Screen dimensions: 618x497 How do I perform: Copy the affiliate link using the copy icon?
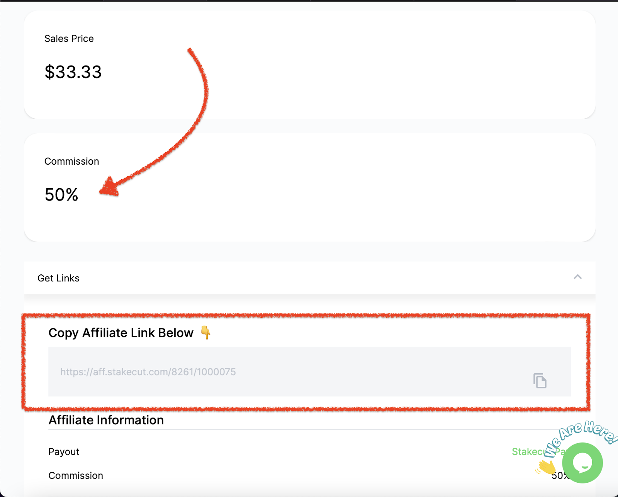pyautogui.click(x=540, y=381)
